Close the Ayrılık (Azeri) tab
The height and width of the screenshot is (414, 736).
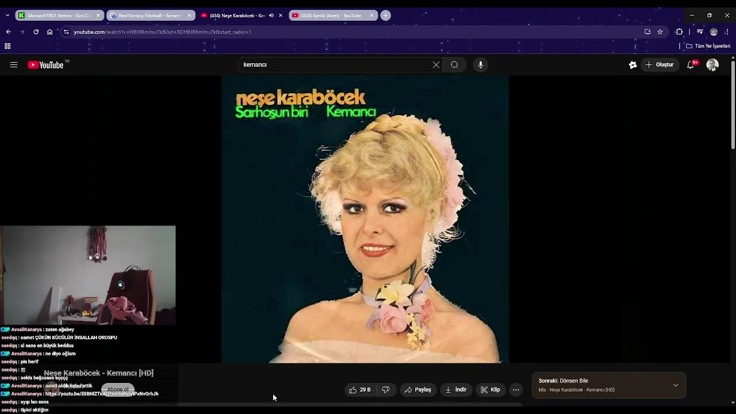tap(371, 16)
